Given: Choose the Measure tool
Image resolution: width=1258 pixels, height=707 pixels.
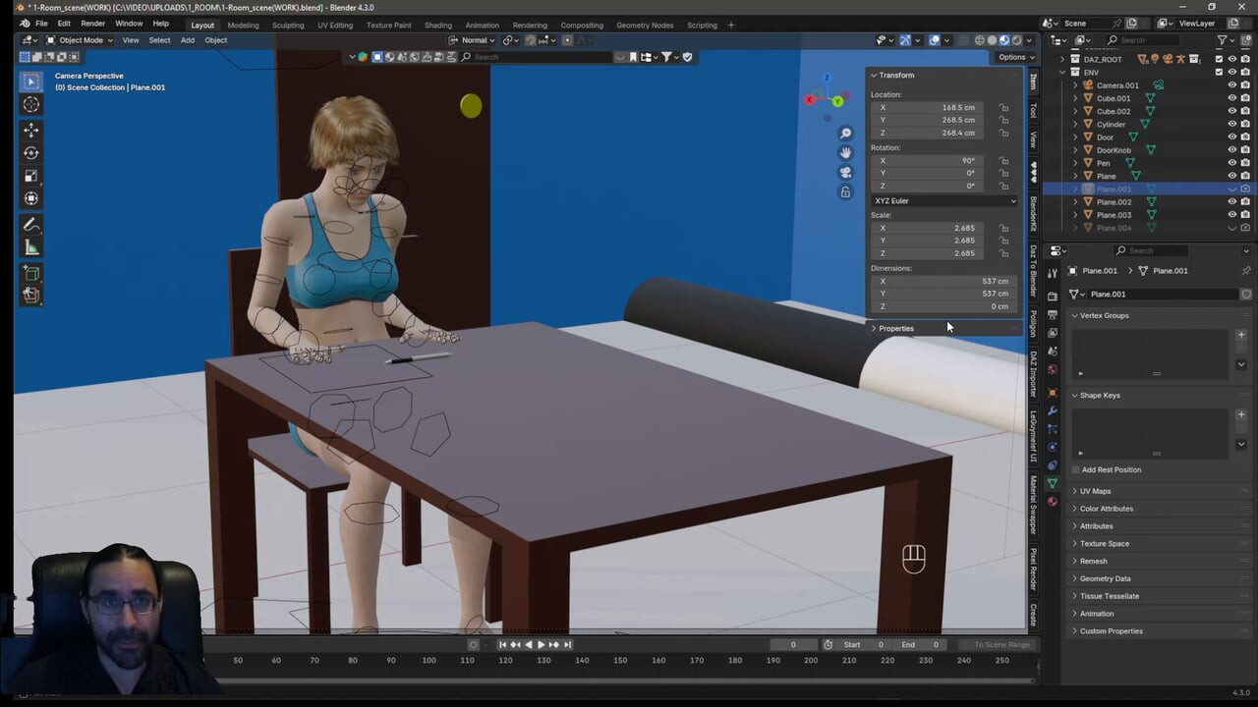Looking at the screenshot, I should click(x=31, y=247).
